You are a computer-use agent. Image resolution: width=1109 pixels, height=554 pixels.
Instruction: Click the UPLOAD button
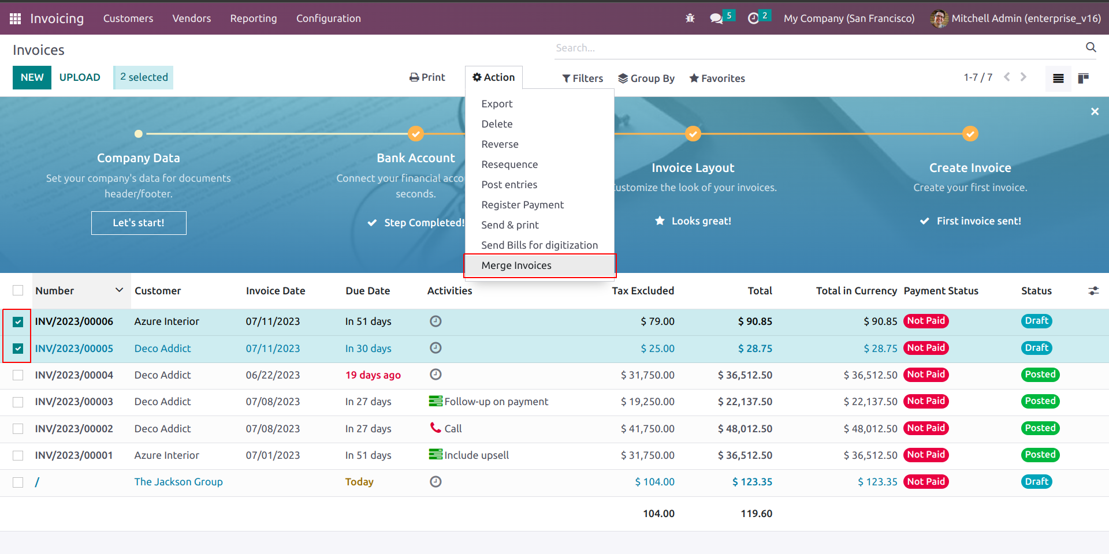(80, 77)
